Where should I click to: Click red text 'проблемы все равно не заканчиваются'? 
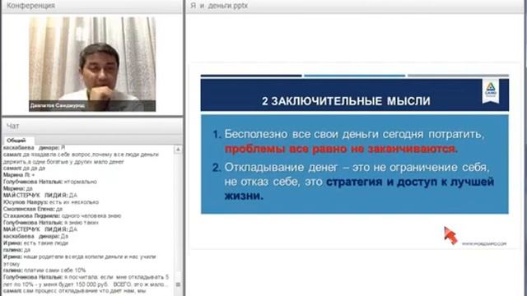click(x=341, y=149)
